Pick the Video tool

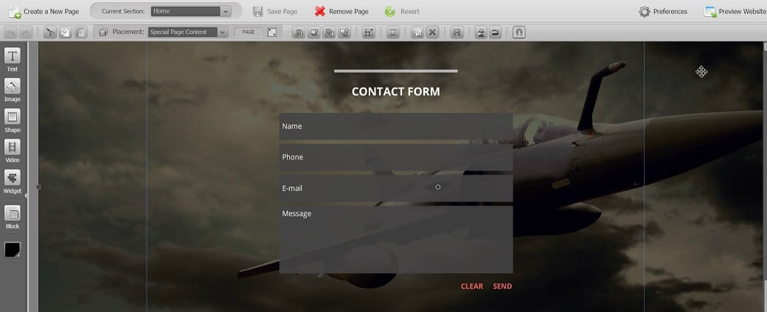(x=13, y=148)
